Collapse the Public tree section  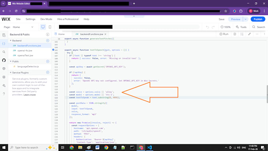point(11,62)
